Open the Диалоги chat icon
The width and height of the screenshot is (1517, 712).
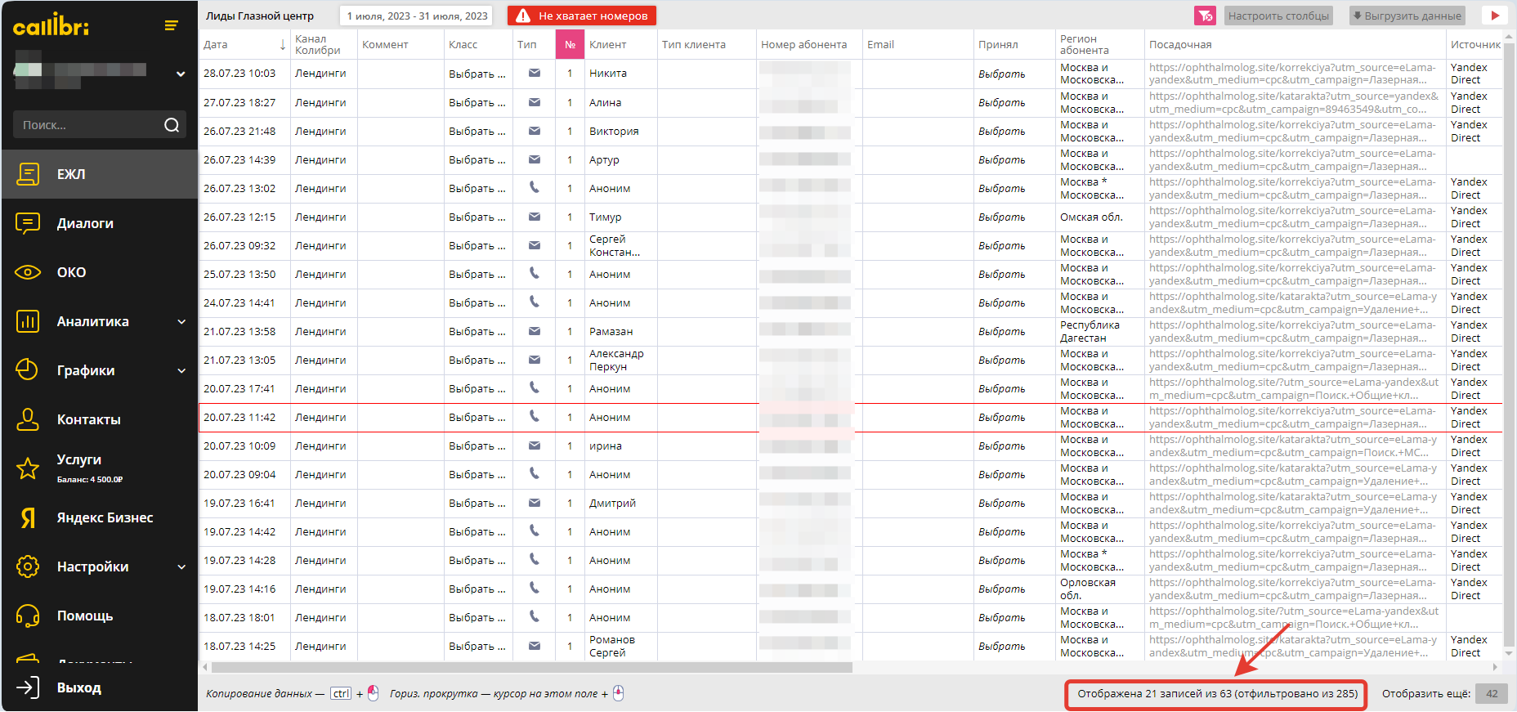tap(28, 223)
